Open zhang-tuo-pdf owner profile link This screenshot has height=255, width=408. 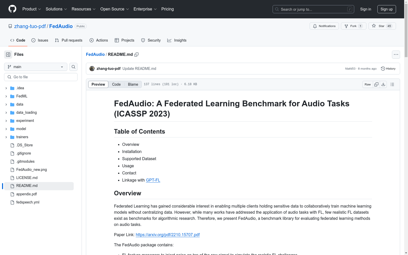coord(30,26)
